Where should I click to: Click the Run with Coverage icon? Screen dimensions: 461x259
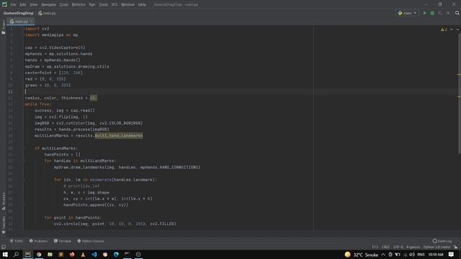point(440,13)
